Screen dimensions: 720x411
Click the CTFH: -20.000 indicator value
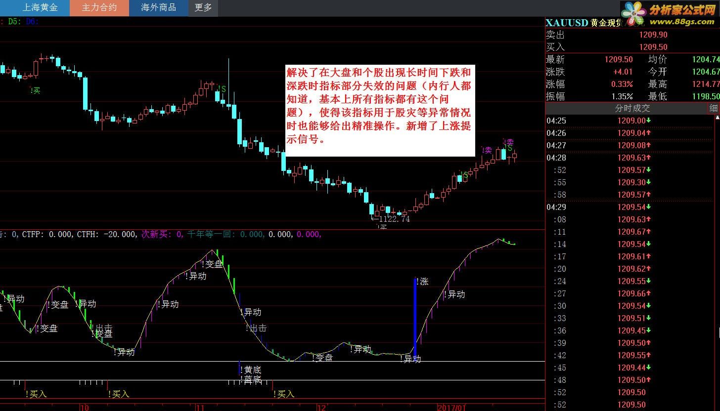[x=107, y=234]
